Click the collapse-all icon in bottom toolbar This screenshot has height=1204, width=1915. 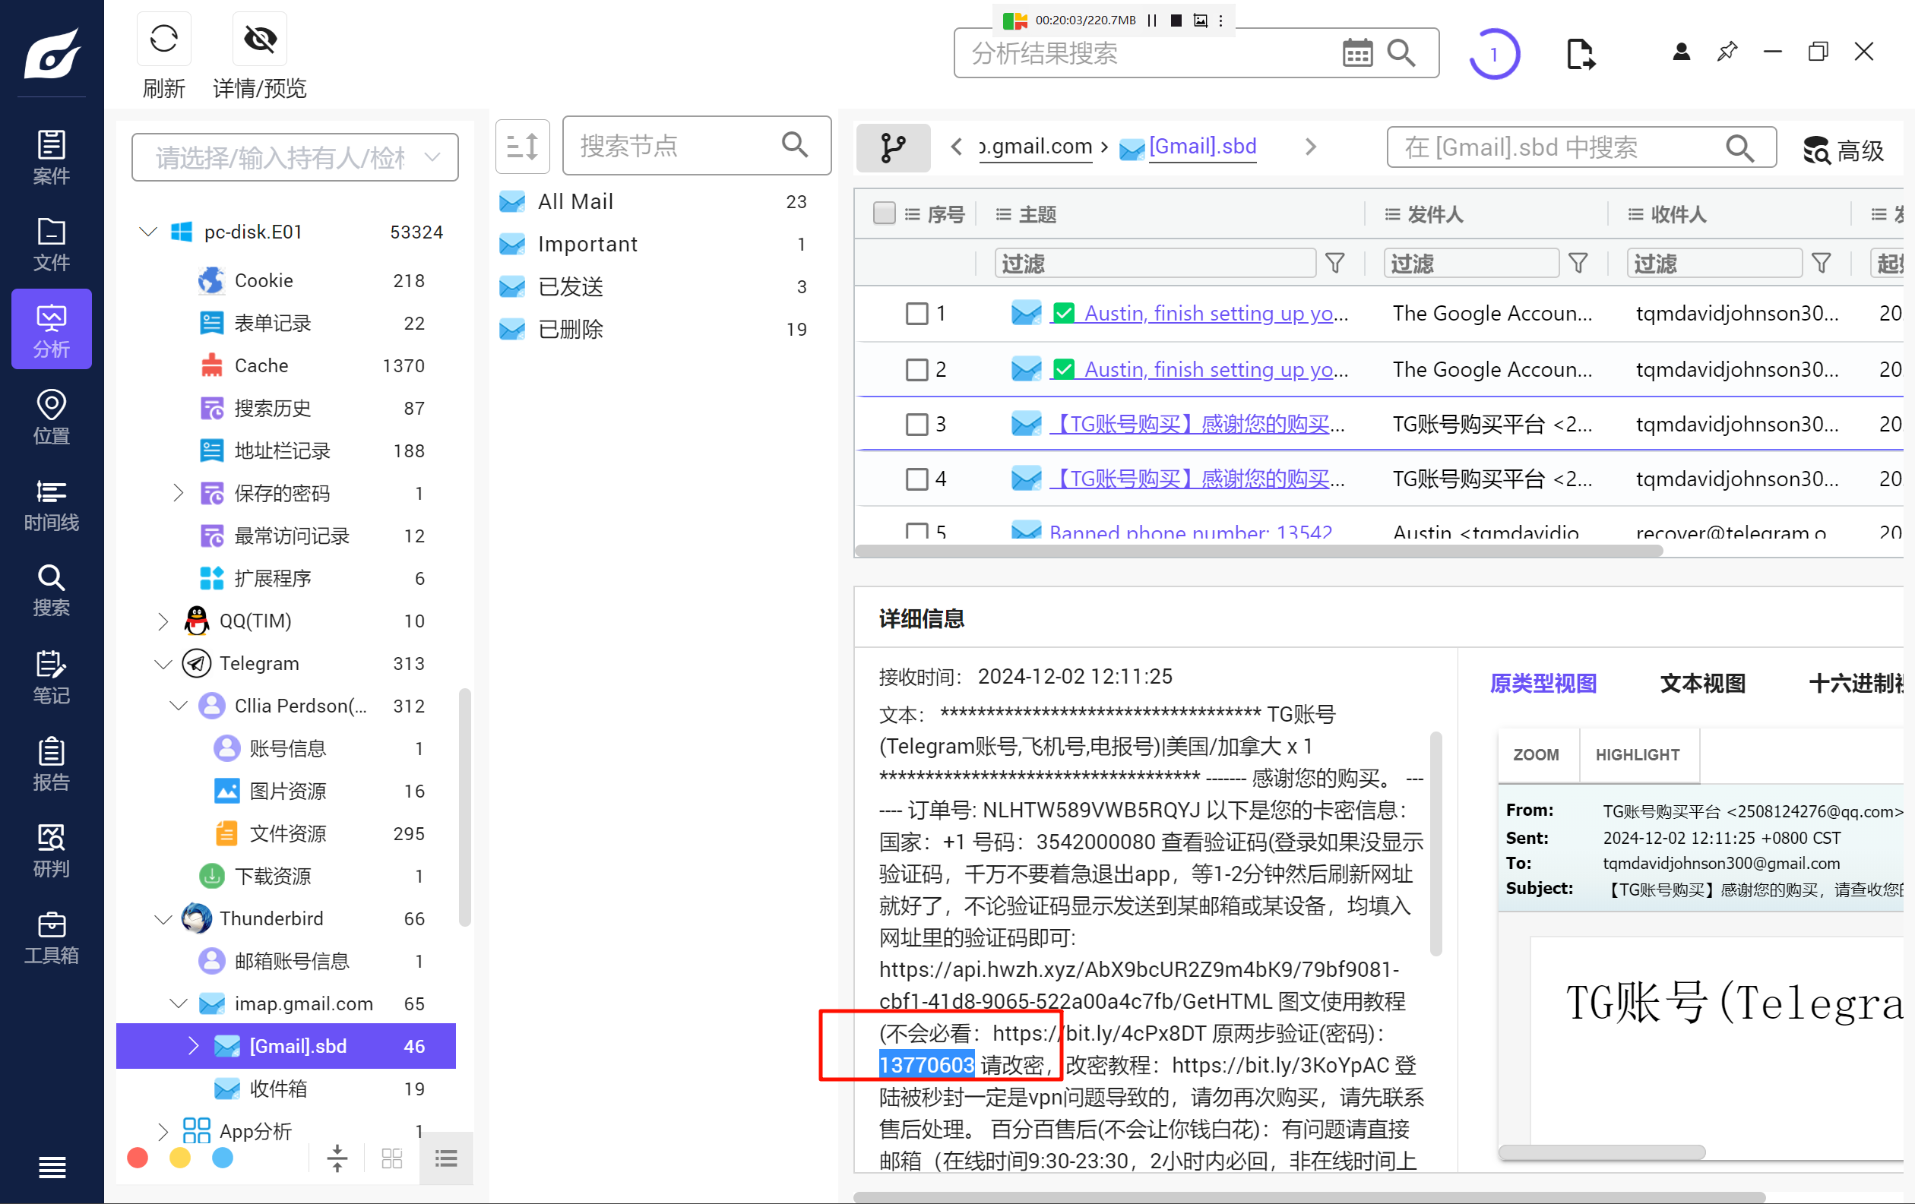[337, 1158]
